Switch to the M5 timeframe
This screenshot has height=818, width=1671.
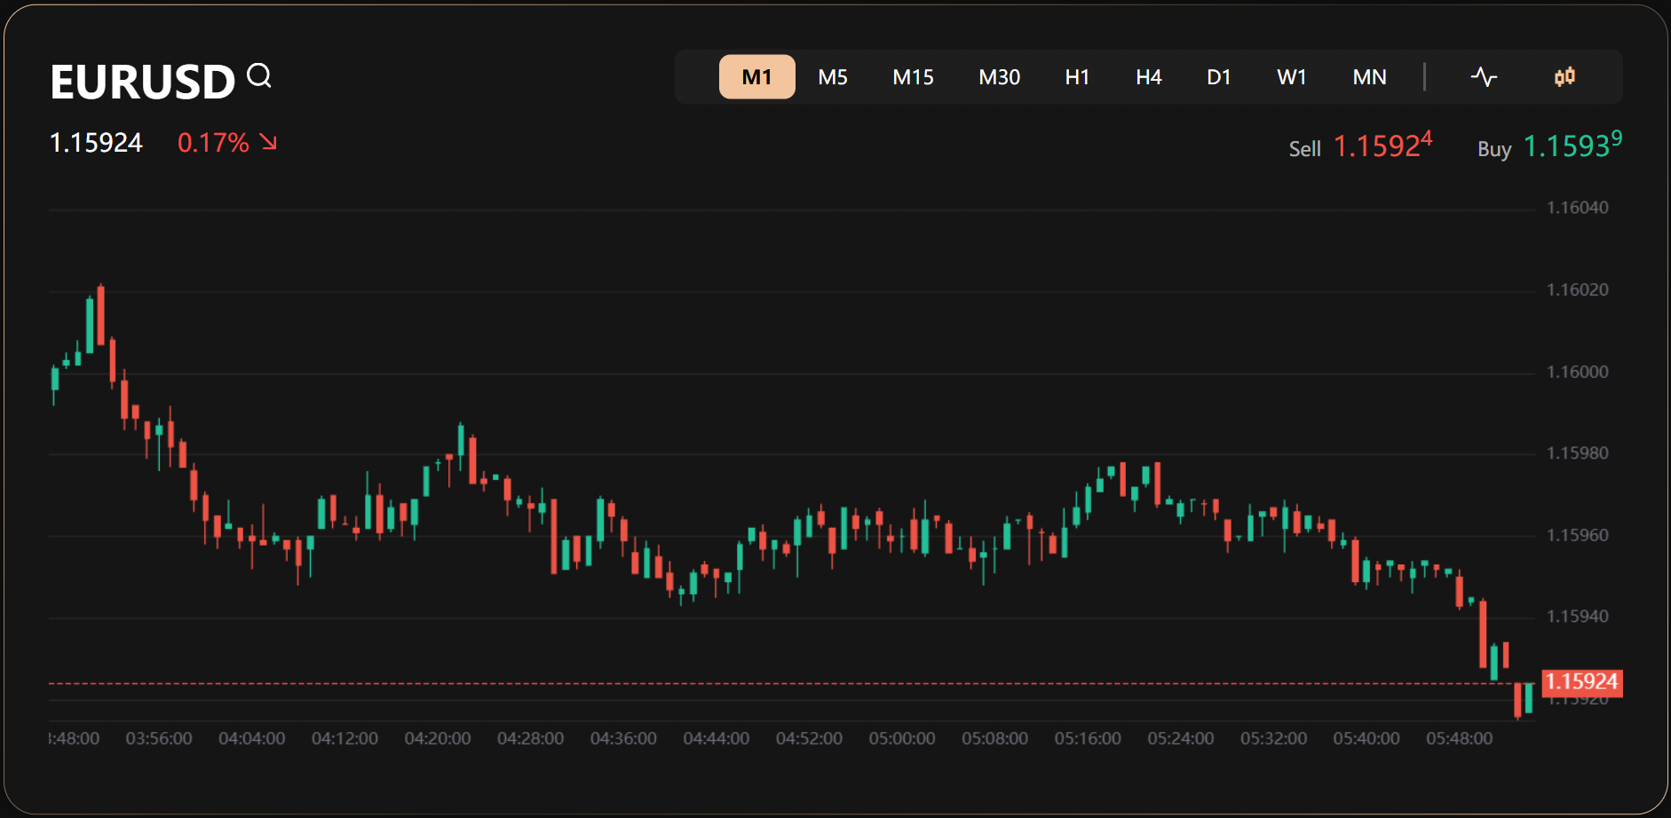(x=832, y=77)
